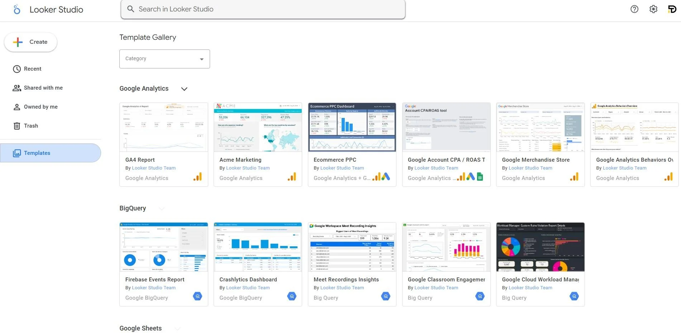
Task: Click the search magnifier icon
Action: (130, 9)
